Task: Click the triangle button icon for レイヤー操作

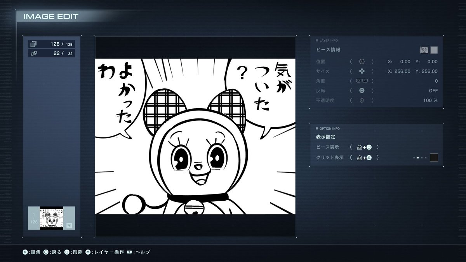Action: [x=88, y=252]
